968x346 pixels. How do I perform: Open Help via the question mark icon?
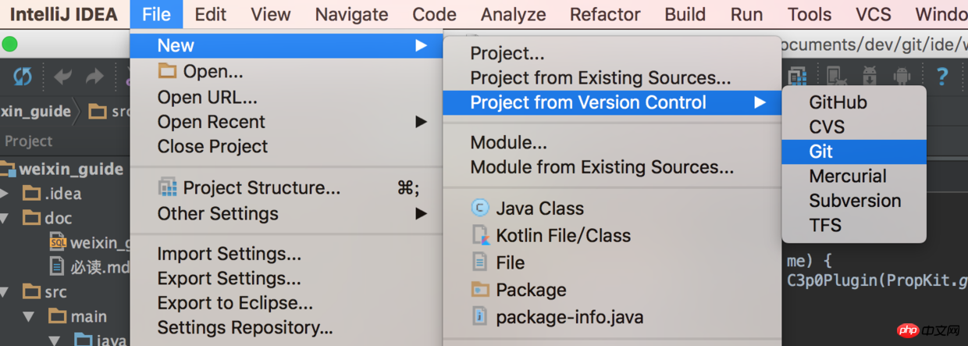[942, 76]
